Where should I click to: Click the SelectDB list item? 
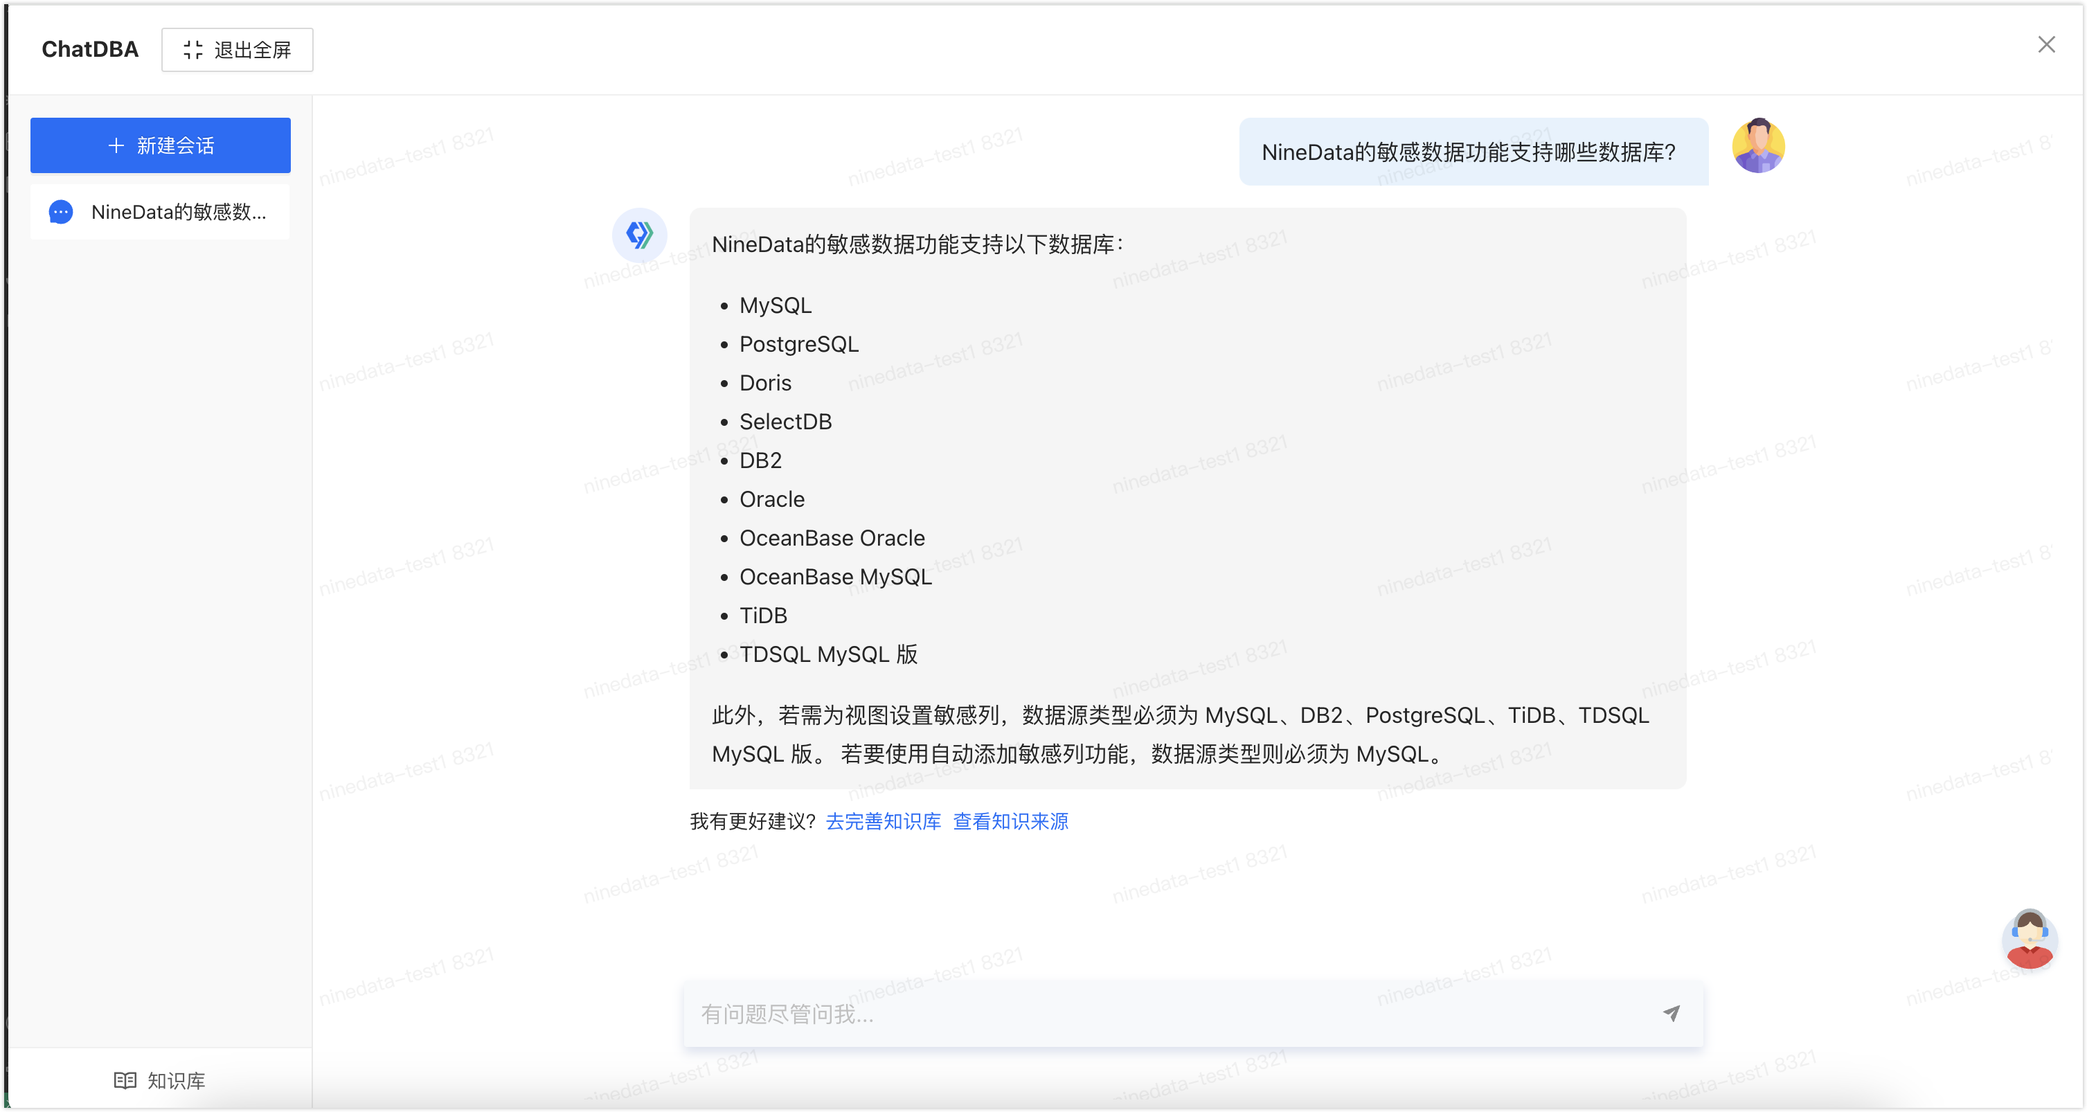tap(785, 422)
